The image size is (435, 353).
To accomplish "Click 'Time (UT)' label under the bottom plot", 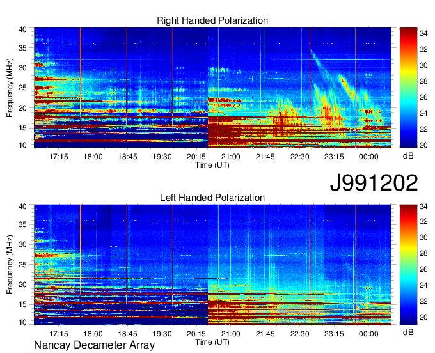I will coord(212,342).
